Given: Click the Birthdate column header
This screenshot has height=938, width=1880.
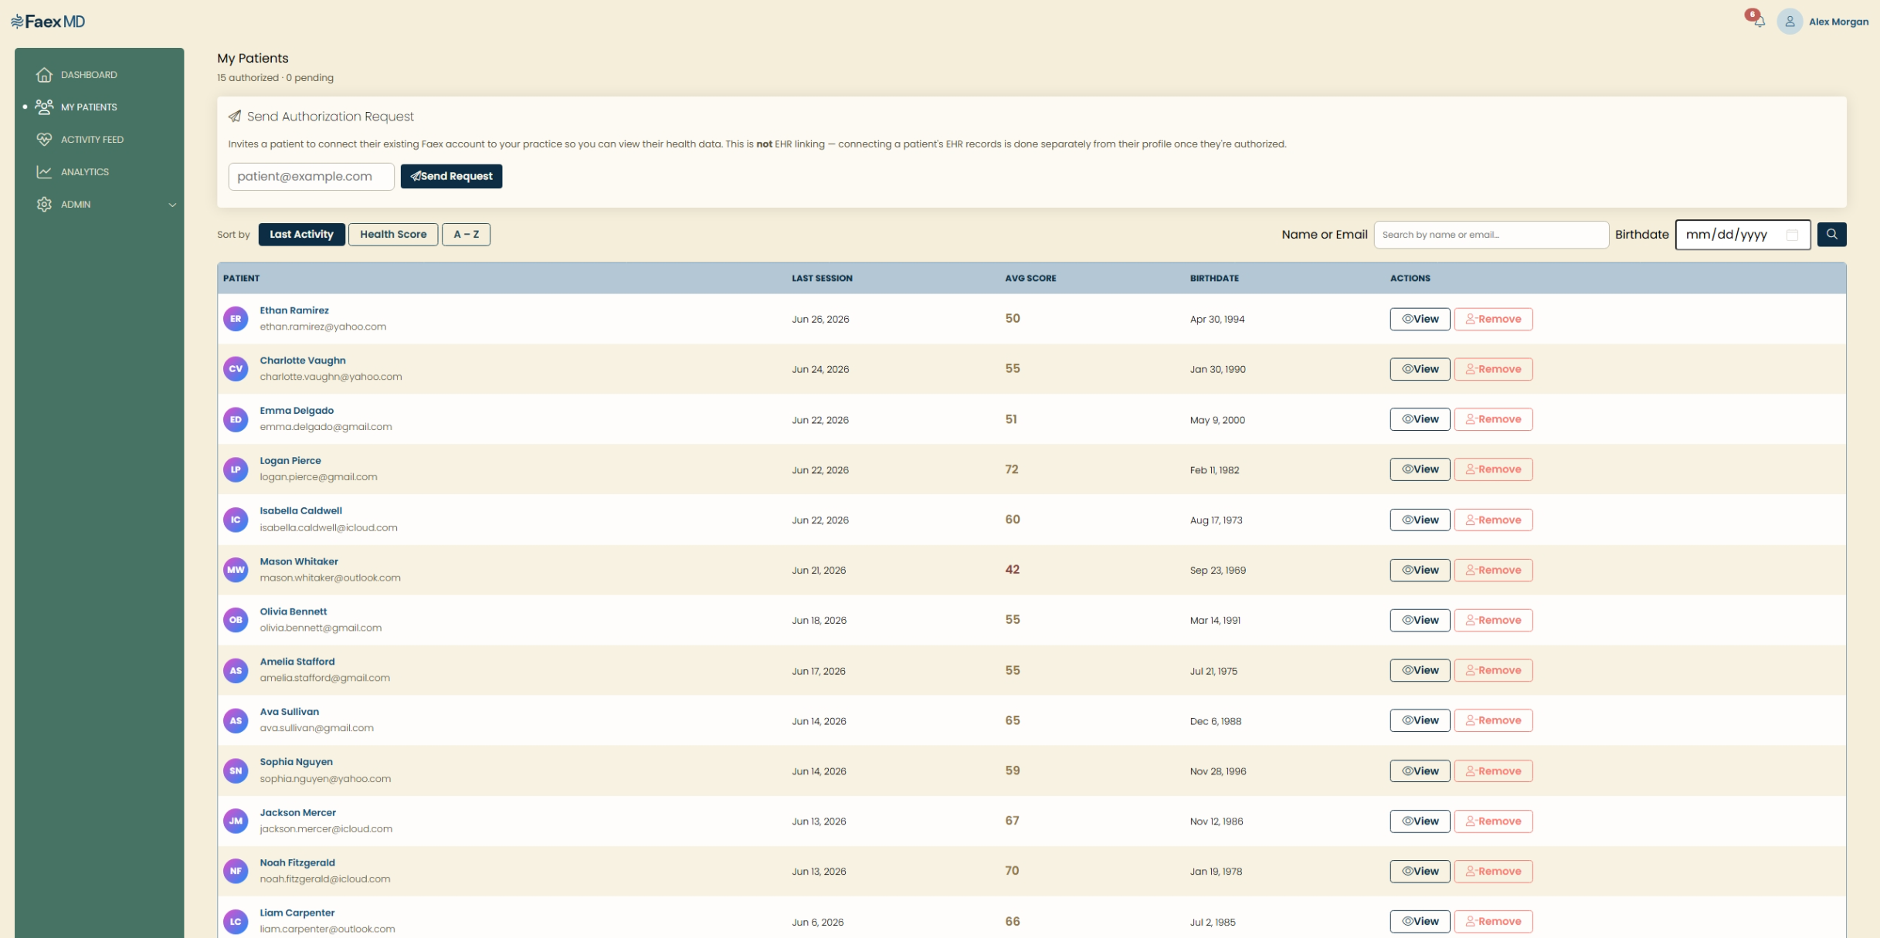Looking at the screenshot, I should [1214, 278].
